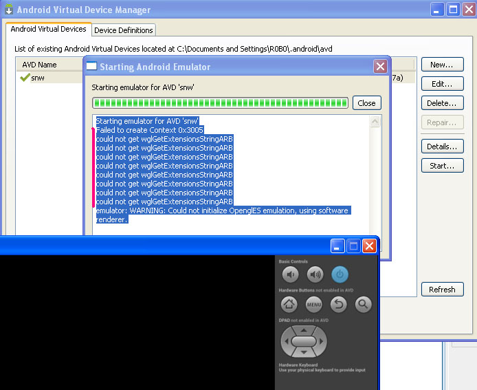Click Close button beside progress bar

pyautogui.click(x=366, y=103)
